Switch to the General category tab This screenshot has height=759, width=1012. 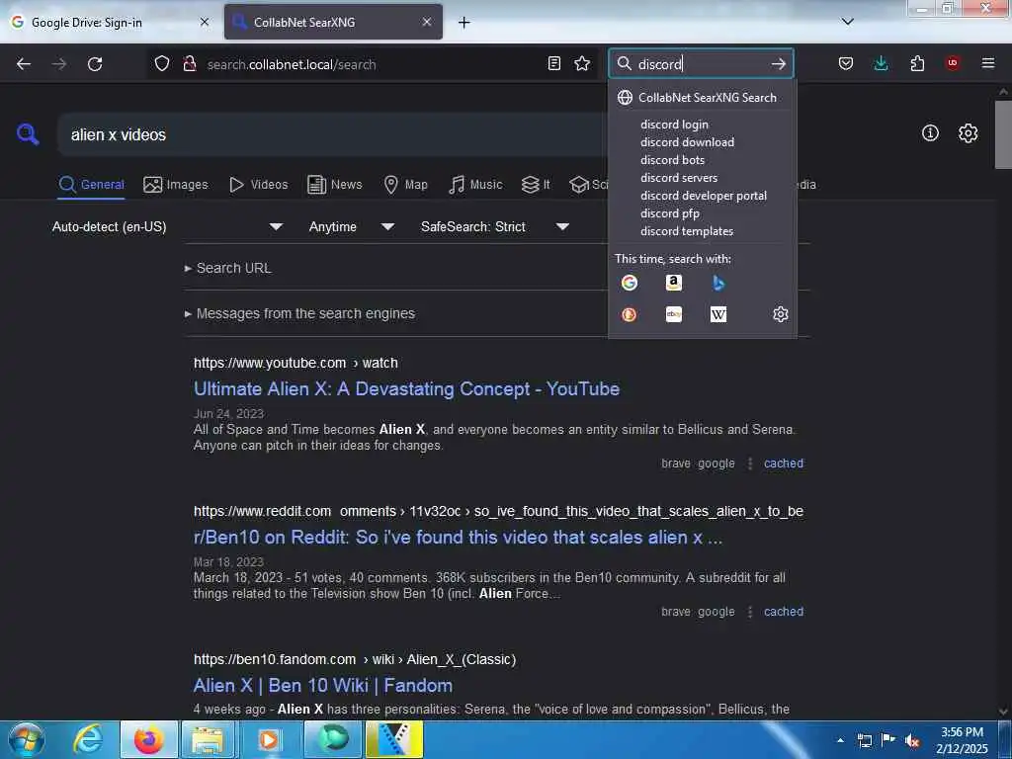tap(91, 185)
